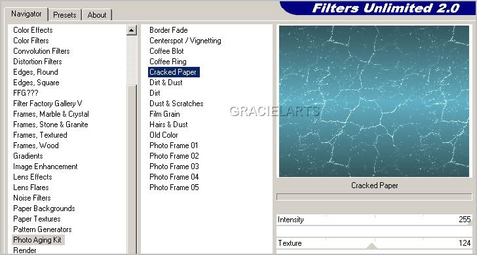This screenshot has width=477, height=255.
Task: Select the Film Grain filter
Action: 164,114
